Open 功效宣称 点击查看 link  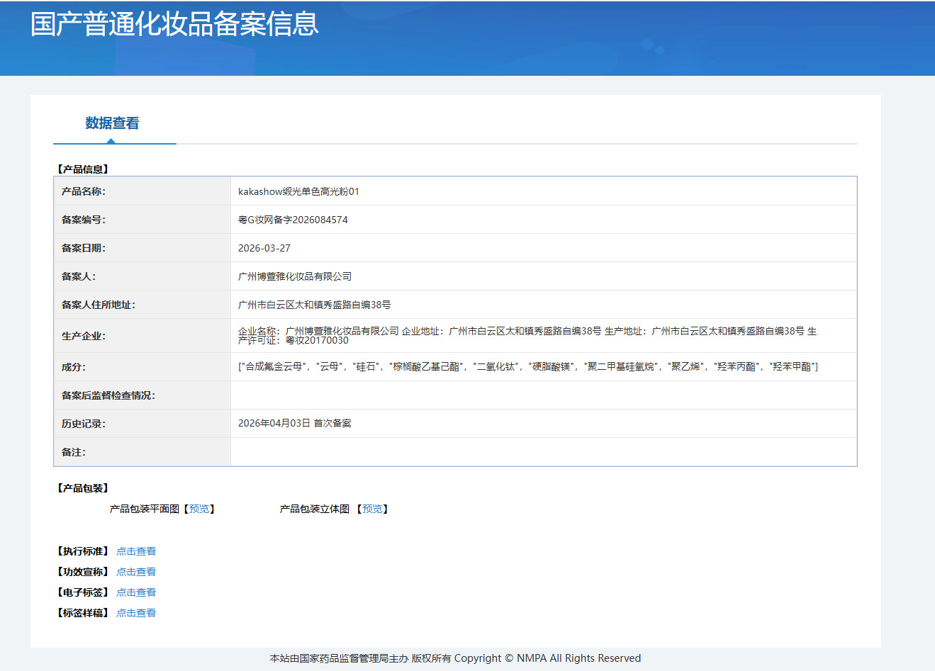point(136,572)
